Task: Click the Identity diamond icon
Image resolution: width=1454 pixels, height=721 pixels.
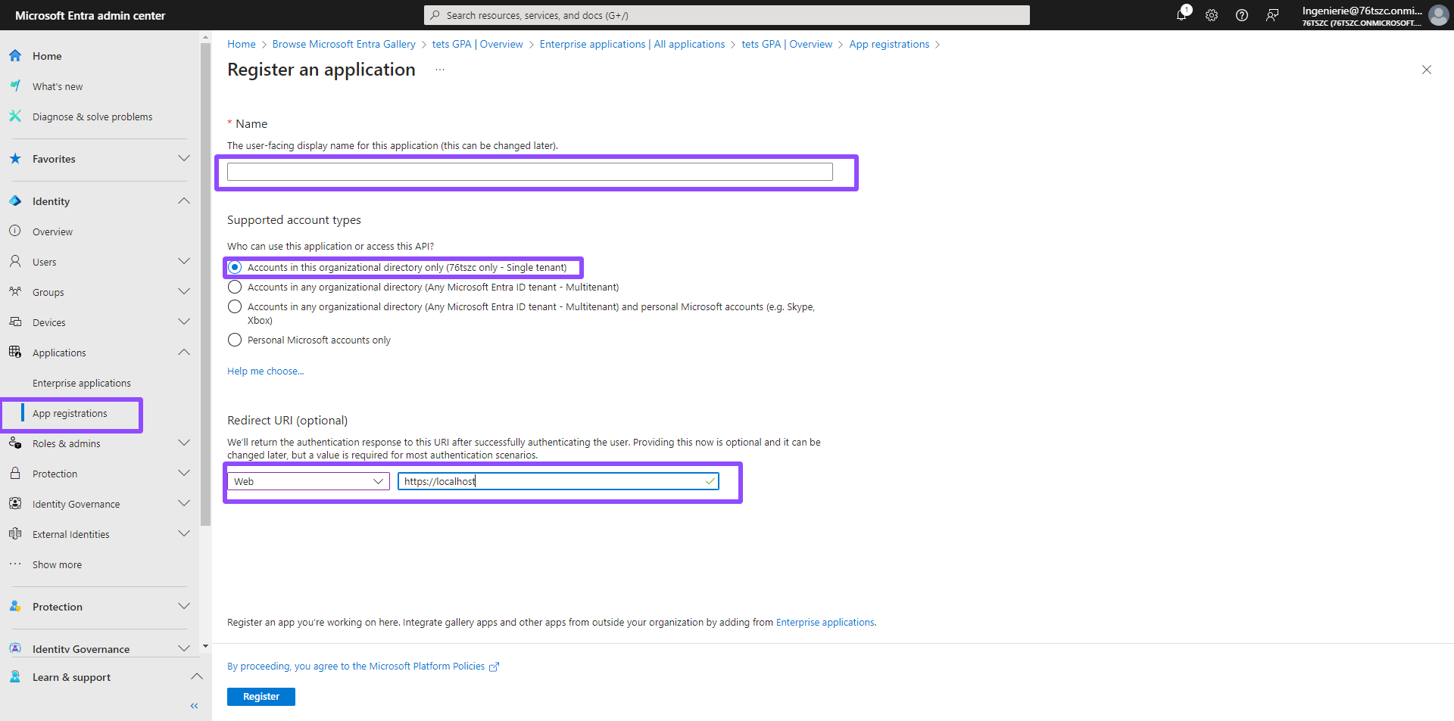Action: click(x=15, y=201)
